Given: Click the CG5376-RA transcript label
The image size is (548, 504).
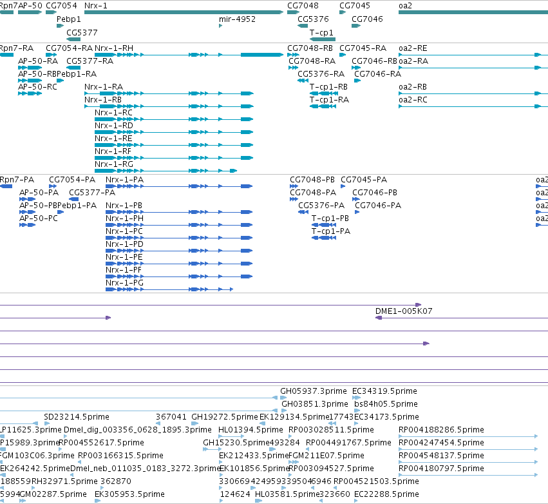Looking at the screenshot, I should [x=321, y=74].
